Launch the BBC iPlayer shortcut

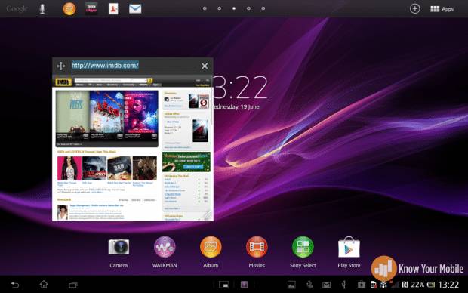point(91,8)
